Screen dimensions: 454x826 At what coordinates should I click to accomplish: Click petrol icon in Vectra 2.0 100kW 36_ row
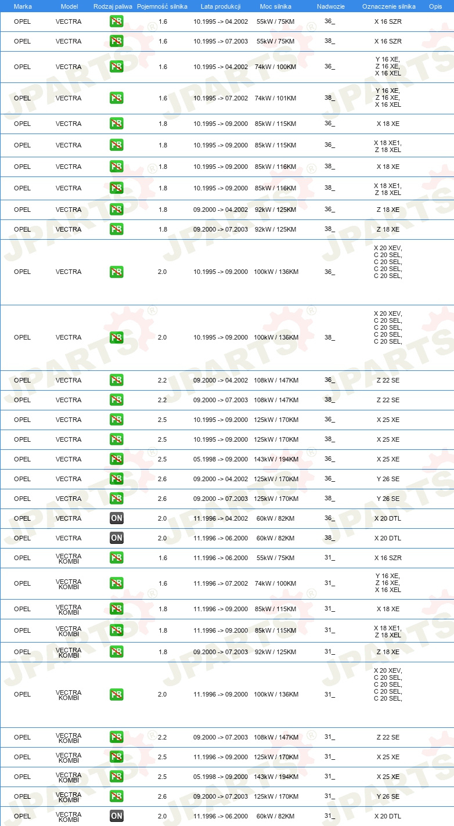[x=117, y=272]
